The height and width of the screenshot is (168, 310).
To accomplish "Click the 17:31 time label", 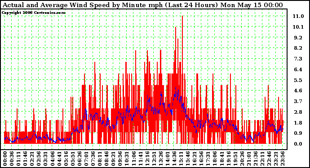I will click(208, 159).
